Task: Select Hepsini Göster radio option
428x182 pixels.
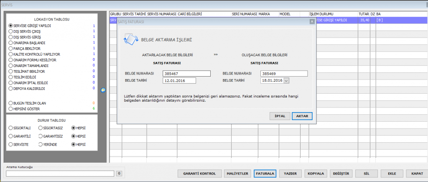Action: point(11,109)
